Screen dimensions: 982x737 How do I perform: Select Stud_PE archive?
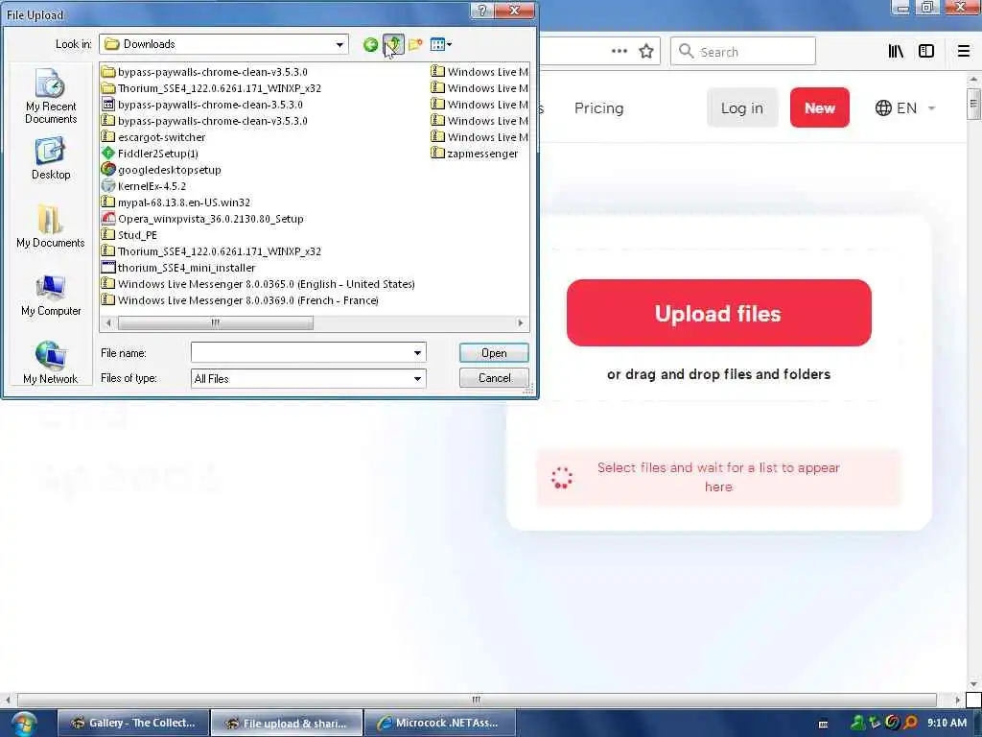click(x=129, y=234)
